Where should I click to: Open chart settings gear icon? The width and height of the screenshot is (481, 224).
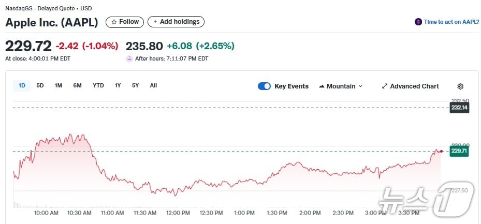(x=460, y=86)
